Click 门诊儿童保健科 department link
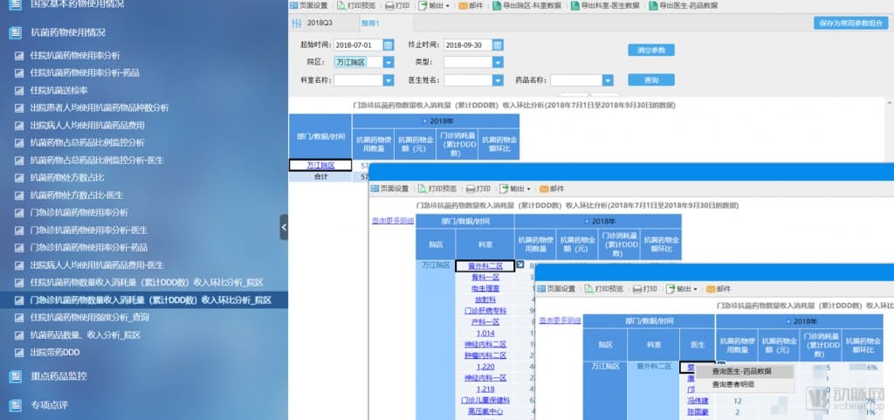Image resolution: width=894 pixels, height=420 pixels. coord(485,400)
